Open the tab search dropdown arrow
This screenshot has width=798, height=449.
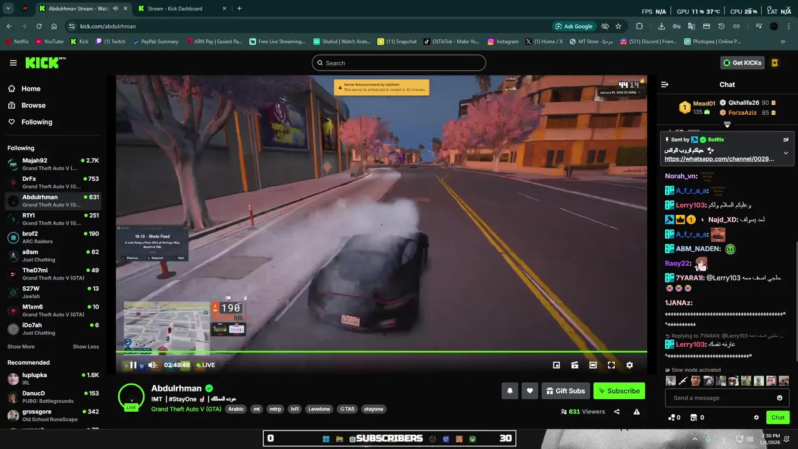tap(8, 9)
